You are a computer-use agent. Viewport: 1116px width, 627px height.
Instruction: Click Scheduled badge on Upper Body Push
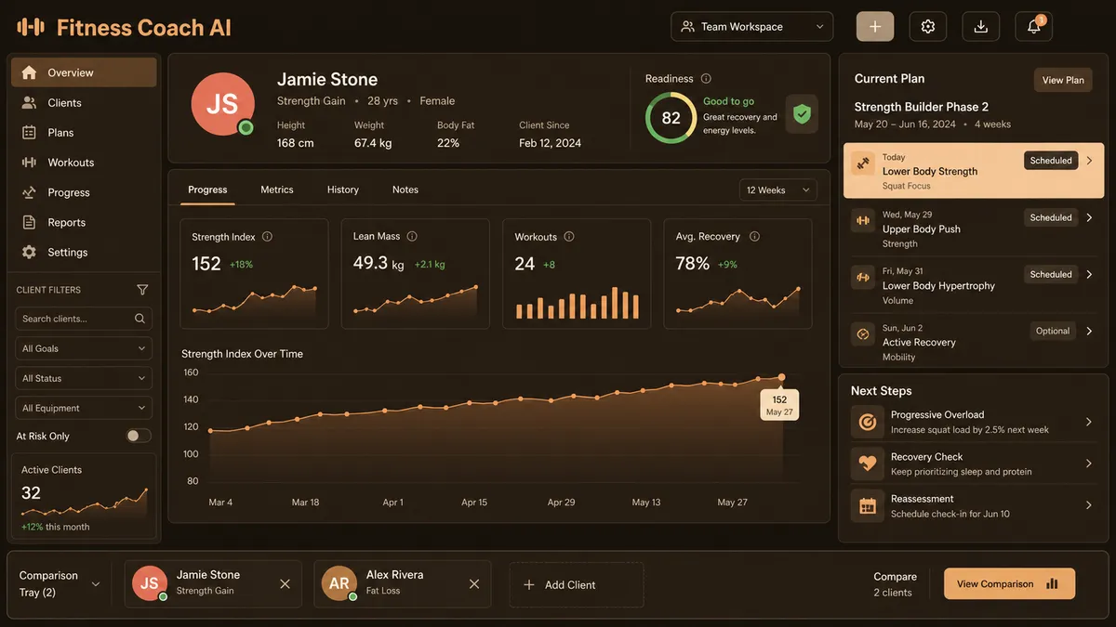pos(1051,217)
